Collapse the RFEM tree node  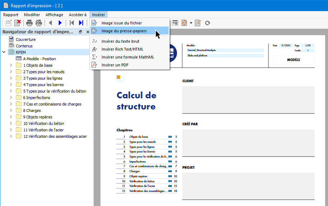tap(4, 52)
